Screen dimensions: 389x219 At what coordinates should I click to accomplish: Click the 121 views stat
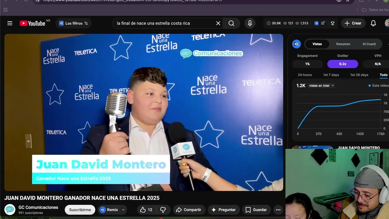point(288,23)
